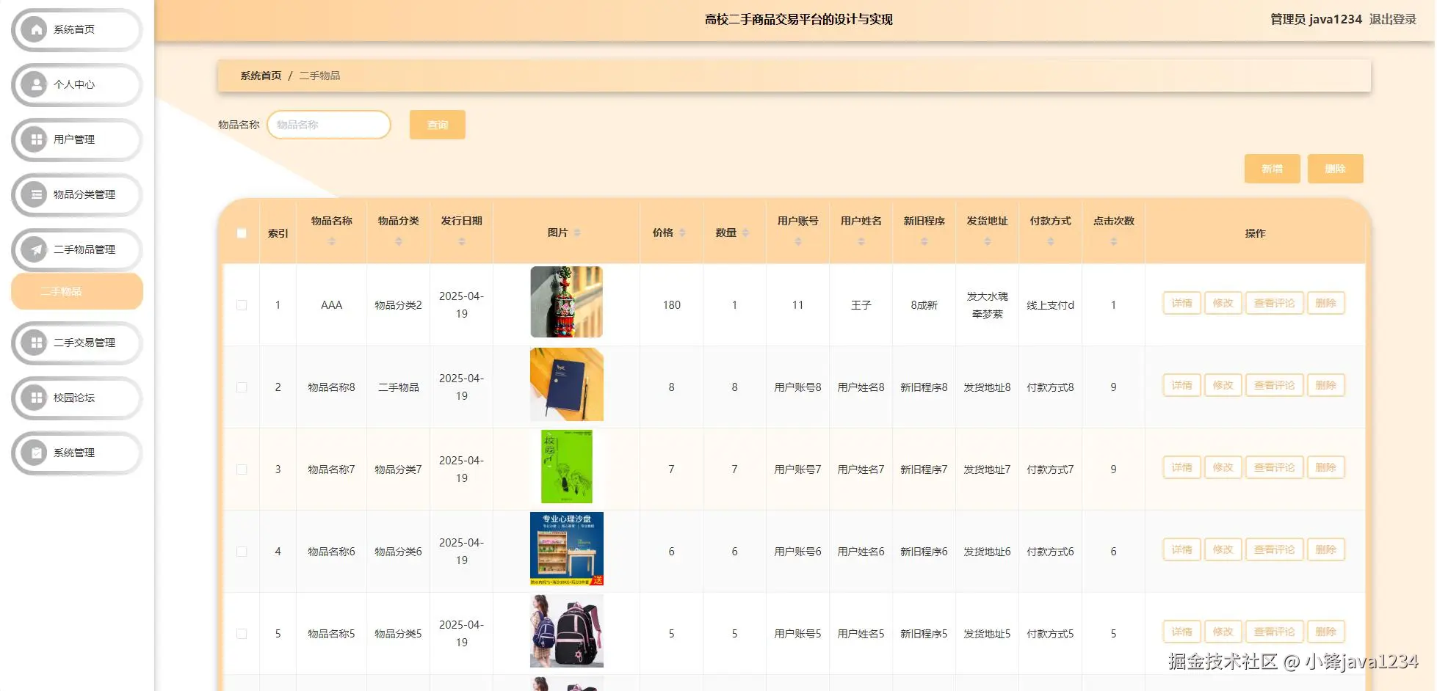This screenshot has height=691, width=1437.
Task: Open 查看评论 for 物品名称8
Action: 1274,385
